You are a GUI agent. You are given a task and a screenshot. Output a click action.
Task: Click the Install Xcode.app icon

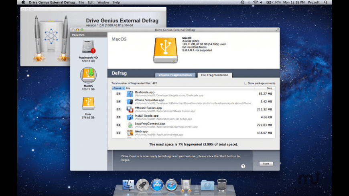coord(130,117)
